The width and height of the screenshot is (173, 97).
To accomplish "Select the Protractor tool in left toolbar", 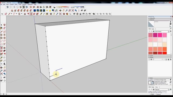I will pos(1,61).
